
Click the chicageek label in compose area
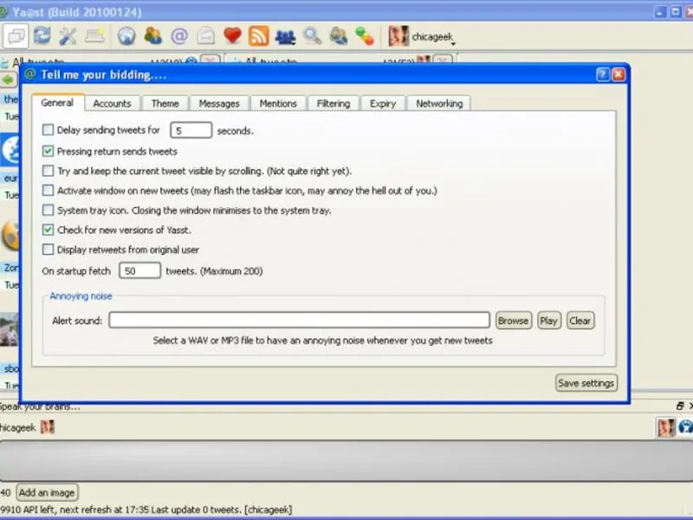[x=17, y=427]
